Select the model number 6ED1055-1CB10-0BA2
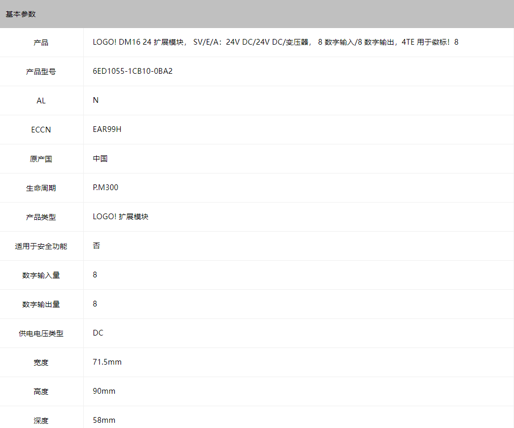Screen dimensions: 514x428 (133, 71)
